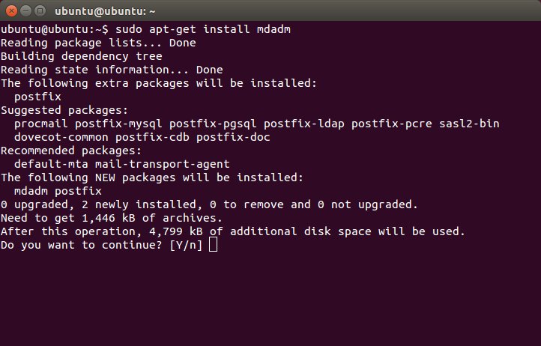The image size is (541, 346).
Task: Click the 'postfix' extra package name
Action: point(37,97)
